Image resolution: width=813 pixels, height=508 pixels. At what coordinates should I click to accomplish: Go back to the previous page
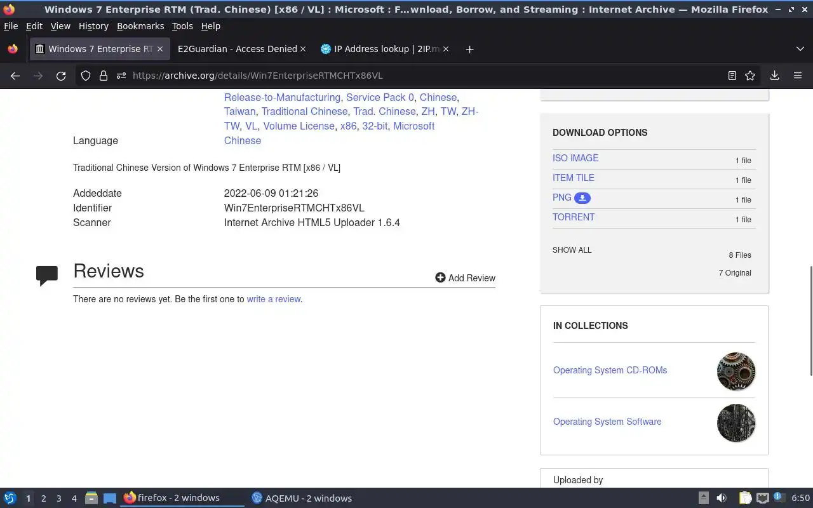tap(15, 76)
